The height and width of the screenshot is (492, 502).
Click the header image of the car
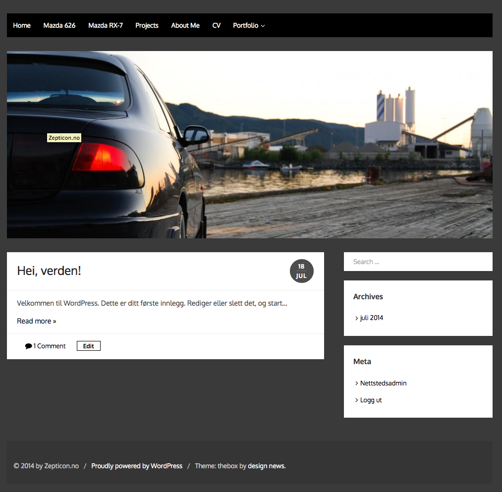[x=250, y=144]
